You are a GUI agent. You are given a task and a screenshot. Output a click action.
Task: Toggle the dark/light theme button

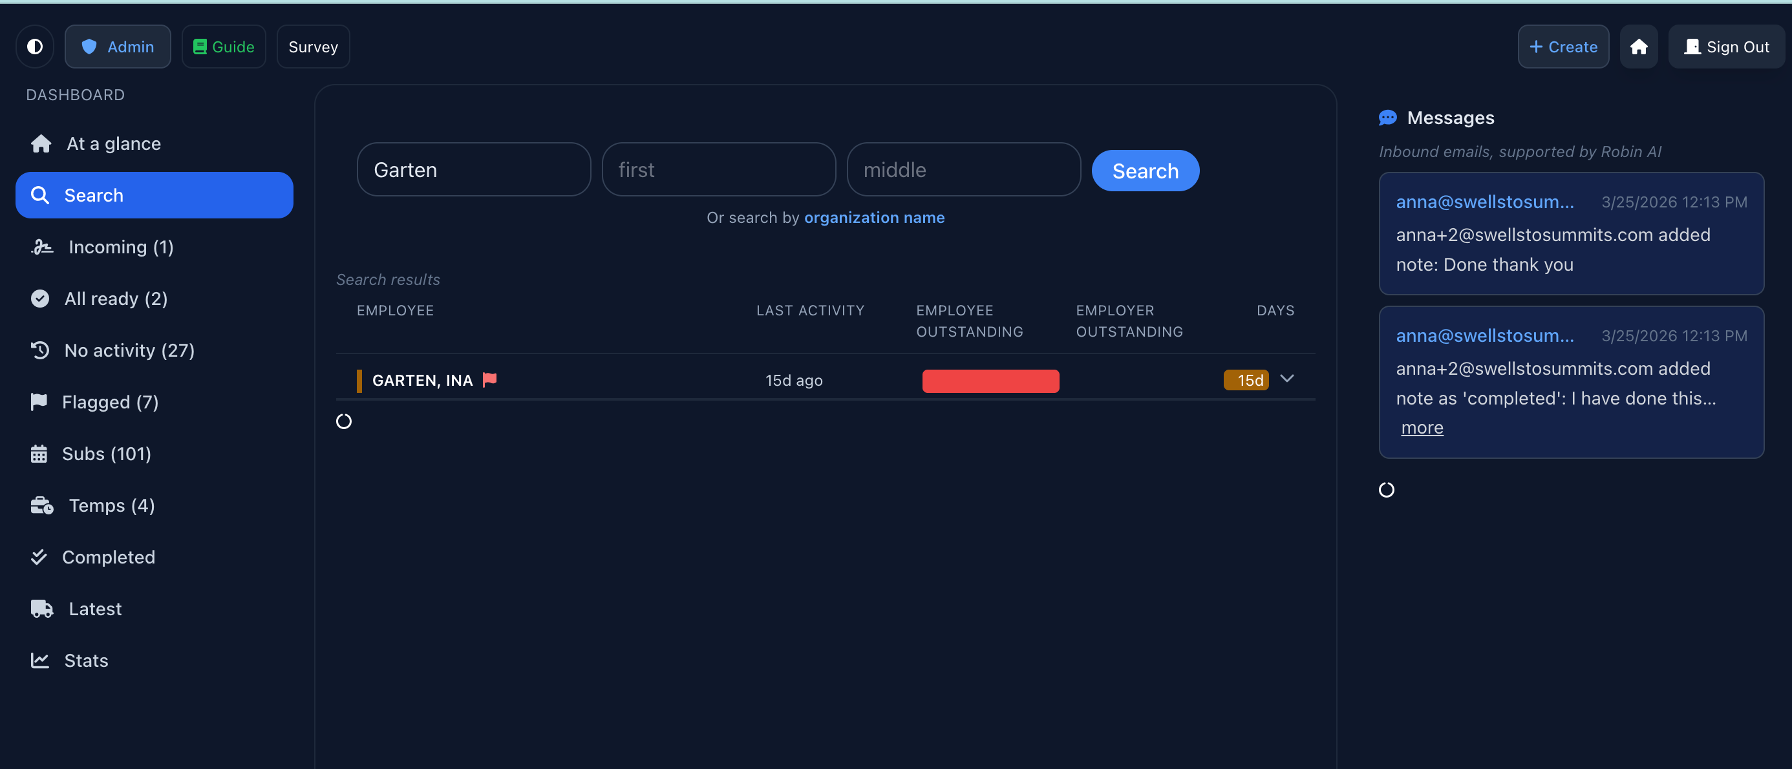35,47
